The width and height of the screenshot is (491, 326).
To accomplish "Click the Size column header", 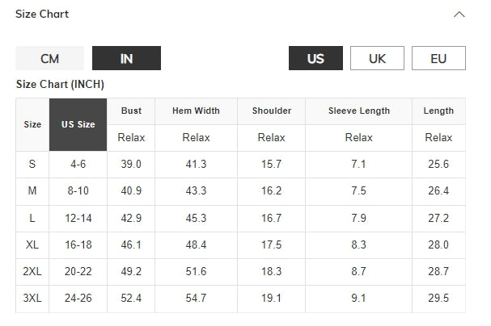I will click(x=32, y=125).
